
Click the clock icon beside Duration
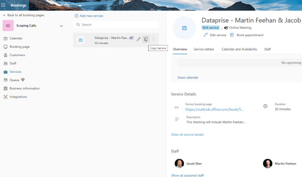pyautogui.click(x=265, y=106)
